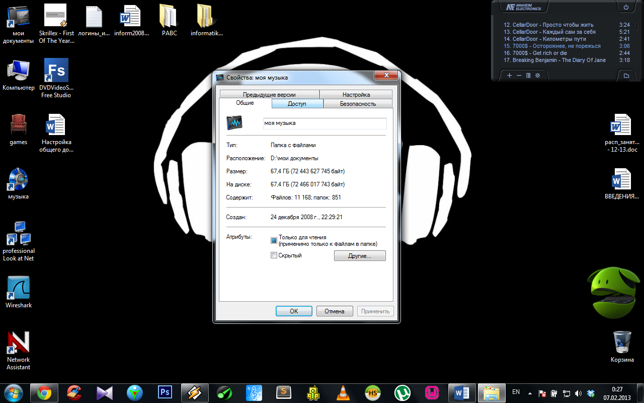Click the Отмена button

point(335,311)
